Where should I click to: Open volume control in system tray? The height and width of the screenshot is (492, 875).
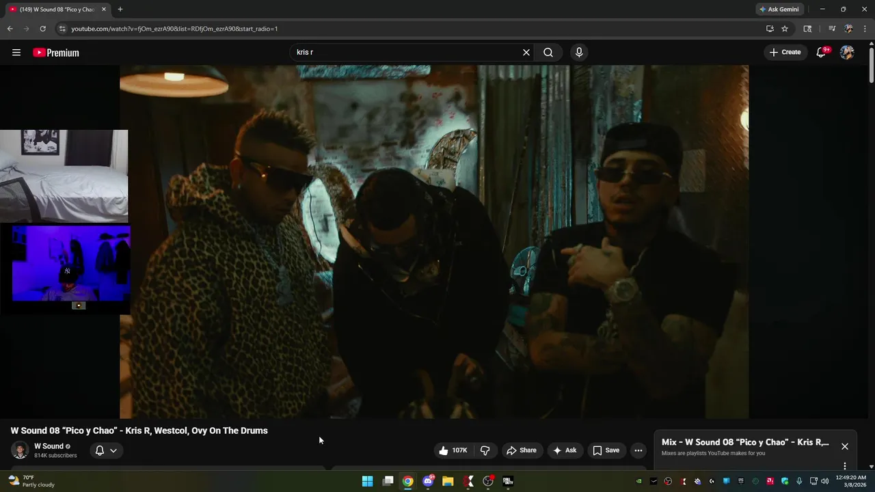824,481
